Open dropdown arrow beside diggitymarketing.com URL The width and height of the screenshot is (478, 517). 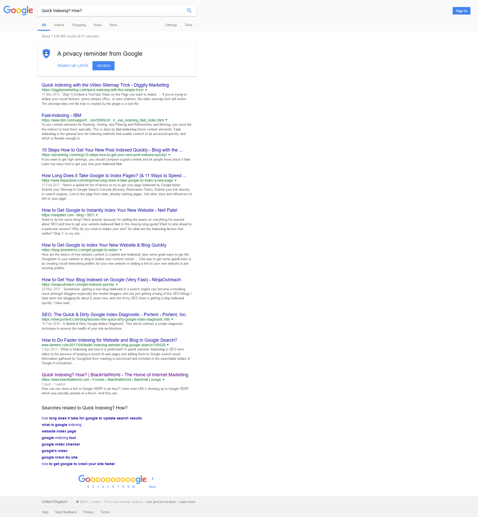point(146,90)
